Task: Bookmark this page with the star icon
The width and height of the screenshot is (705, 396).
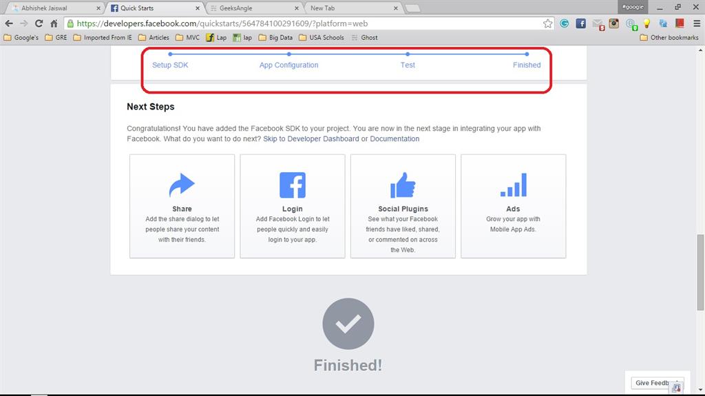Action: [547, 23]
